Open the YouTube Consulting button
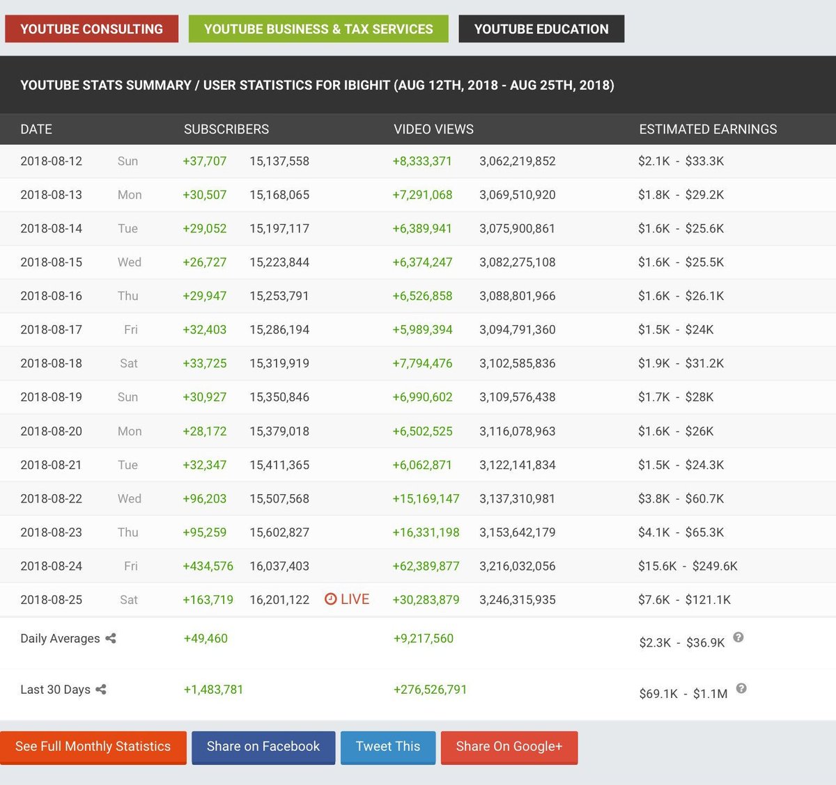Screen dimensions: 836x785 (91, 29)
